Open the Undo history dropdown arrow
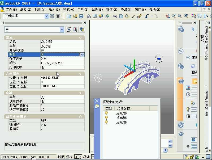The height and width of the screenshot is (160, 212). click(x=152, y=16)
